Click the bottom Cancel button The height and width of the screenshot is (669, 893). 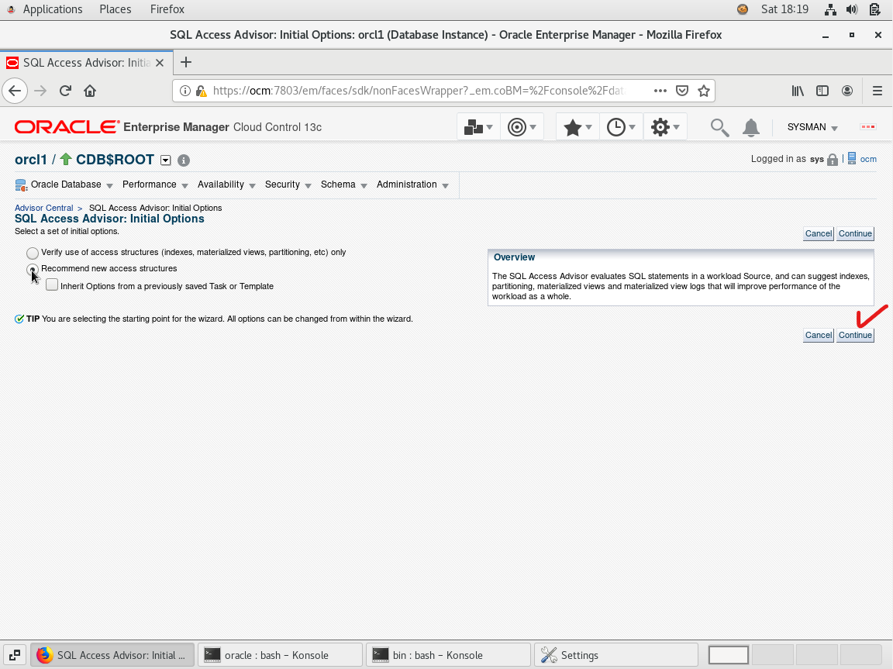pos(819,335)
